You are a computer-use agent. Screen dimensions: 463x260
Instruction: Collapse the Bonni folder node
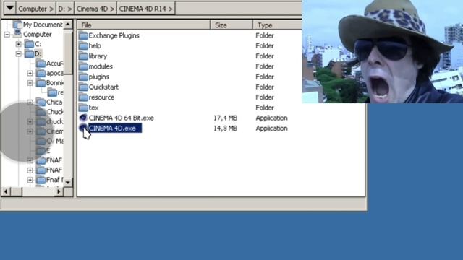(x=30, y=83)
